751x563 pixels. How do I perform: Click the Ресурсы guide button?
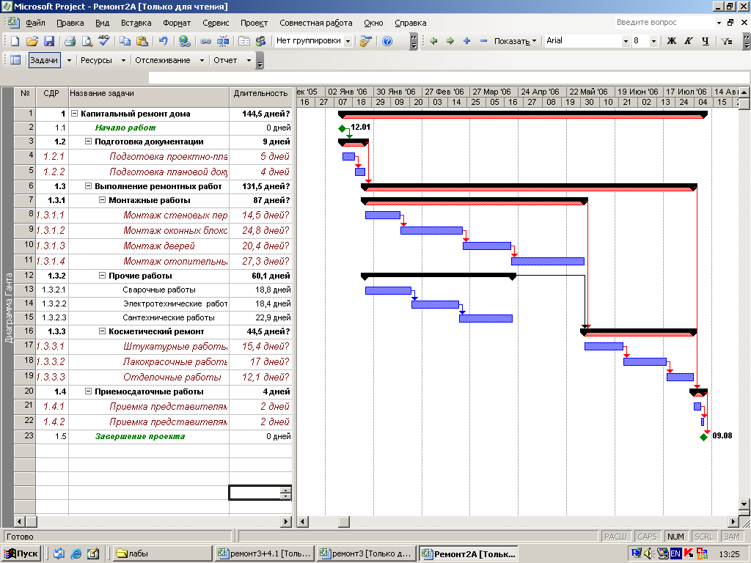point(96,60)
